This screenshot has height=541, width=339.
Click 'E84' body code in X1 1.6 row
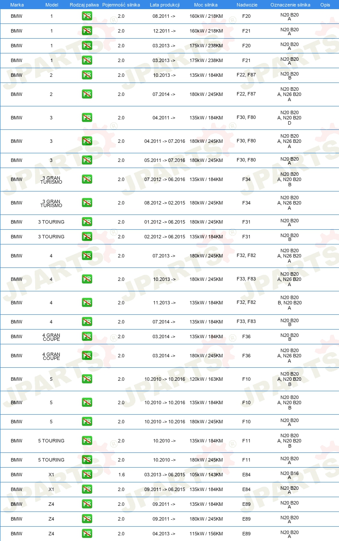click(246, 475)
